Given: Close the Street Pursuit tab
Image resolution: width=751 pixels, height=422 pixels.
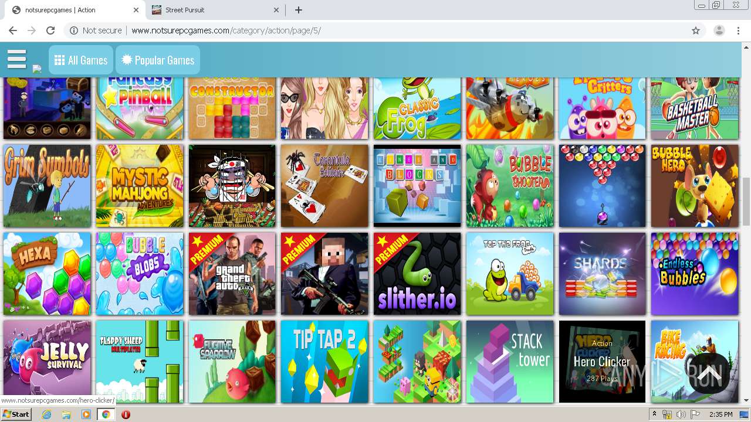Looking at the screenshot, I should [277, 10].
